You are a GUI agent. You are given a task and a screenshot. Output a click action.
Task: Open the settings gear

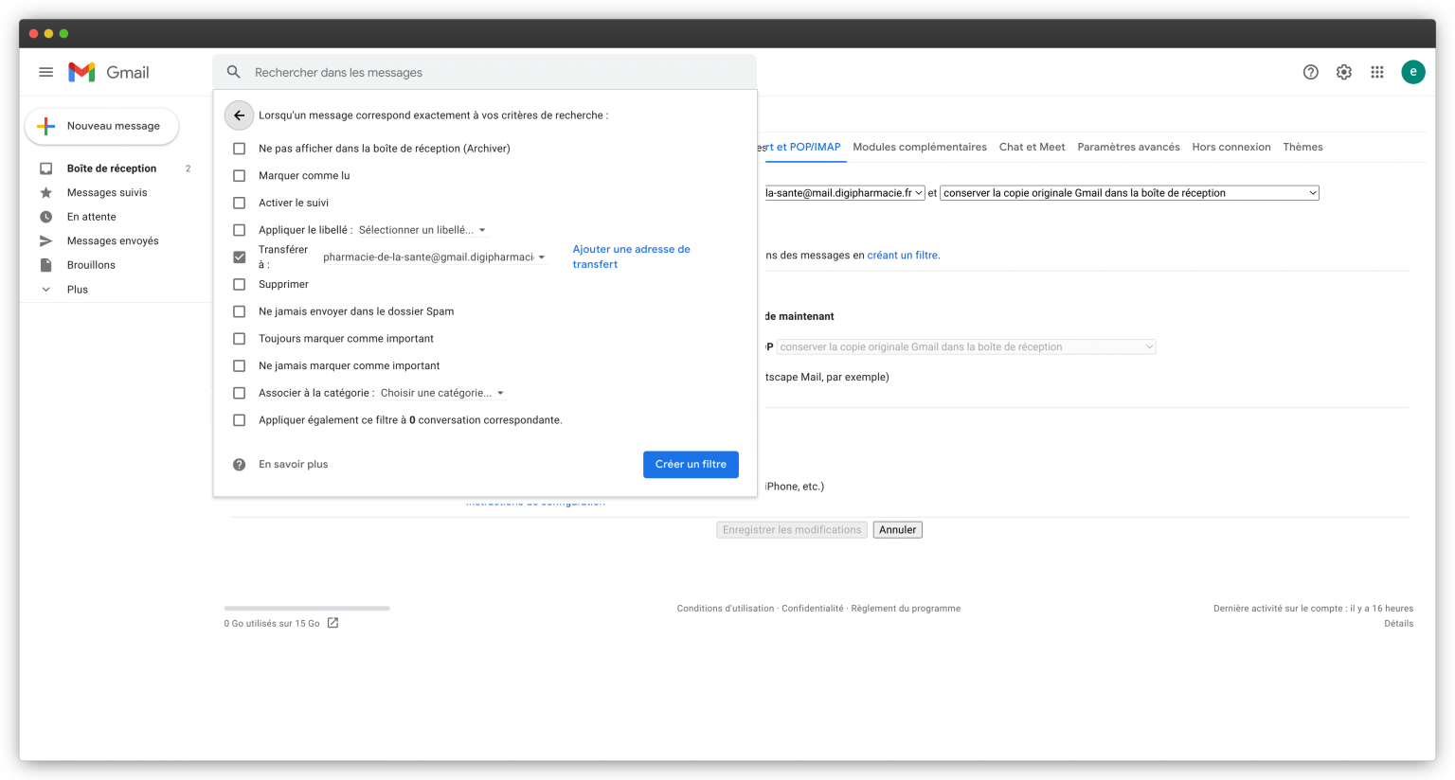(x=1343, y=72)
